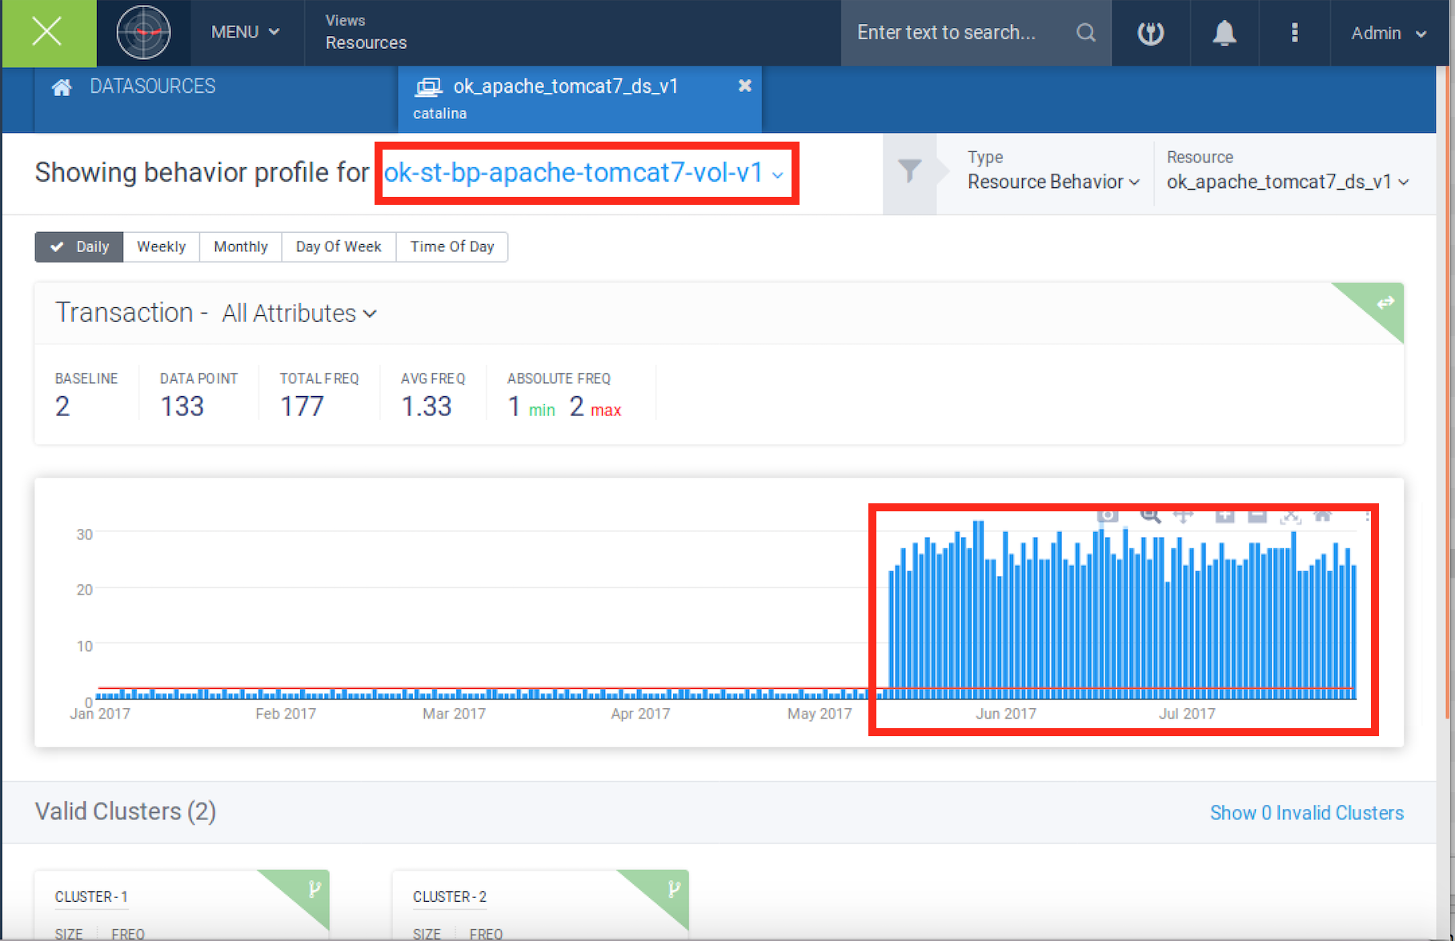Click the wrench tools icon in header
The width and height of the screenshot is (1455, 941).
click(x=1150, y=33)
